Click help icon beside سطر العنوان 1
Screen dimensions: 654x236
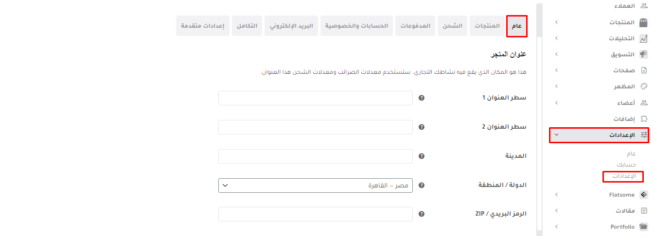pos(422,98)
